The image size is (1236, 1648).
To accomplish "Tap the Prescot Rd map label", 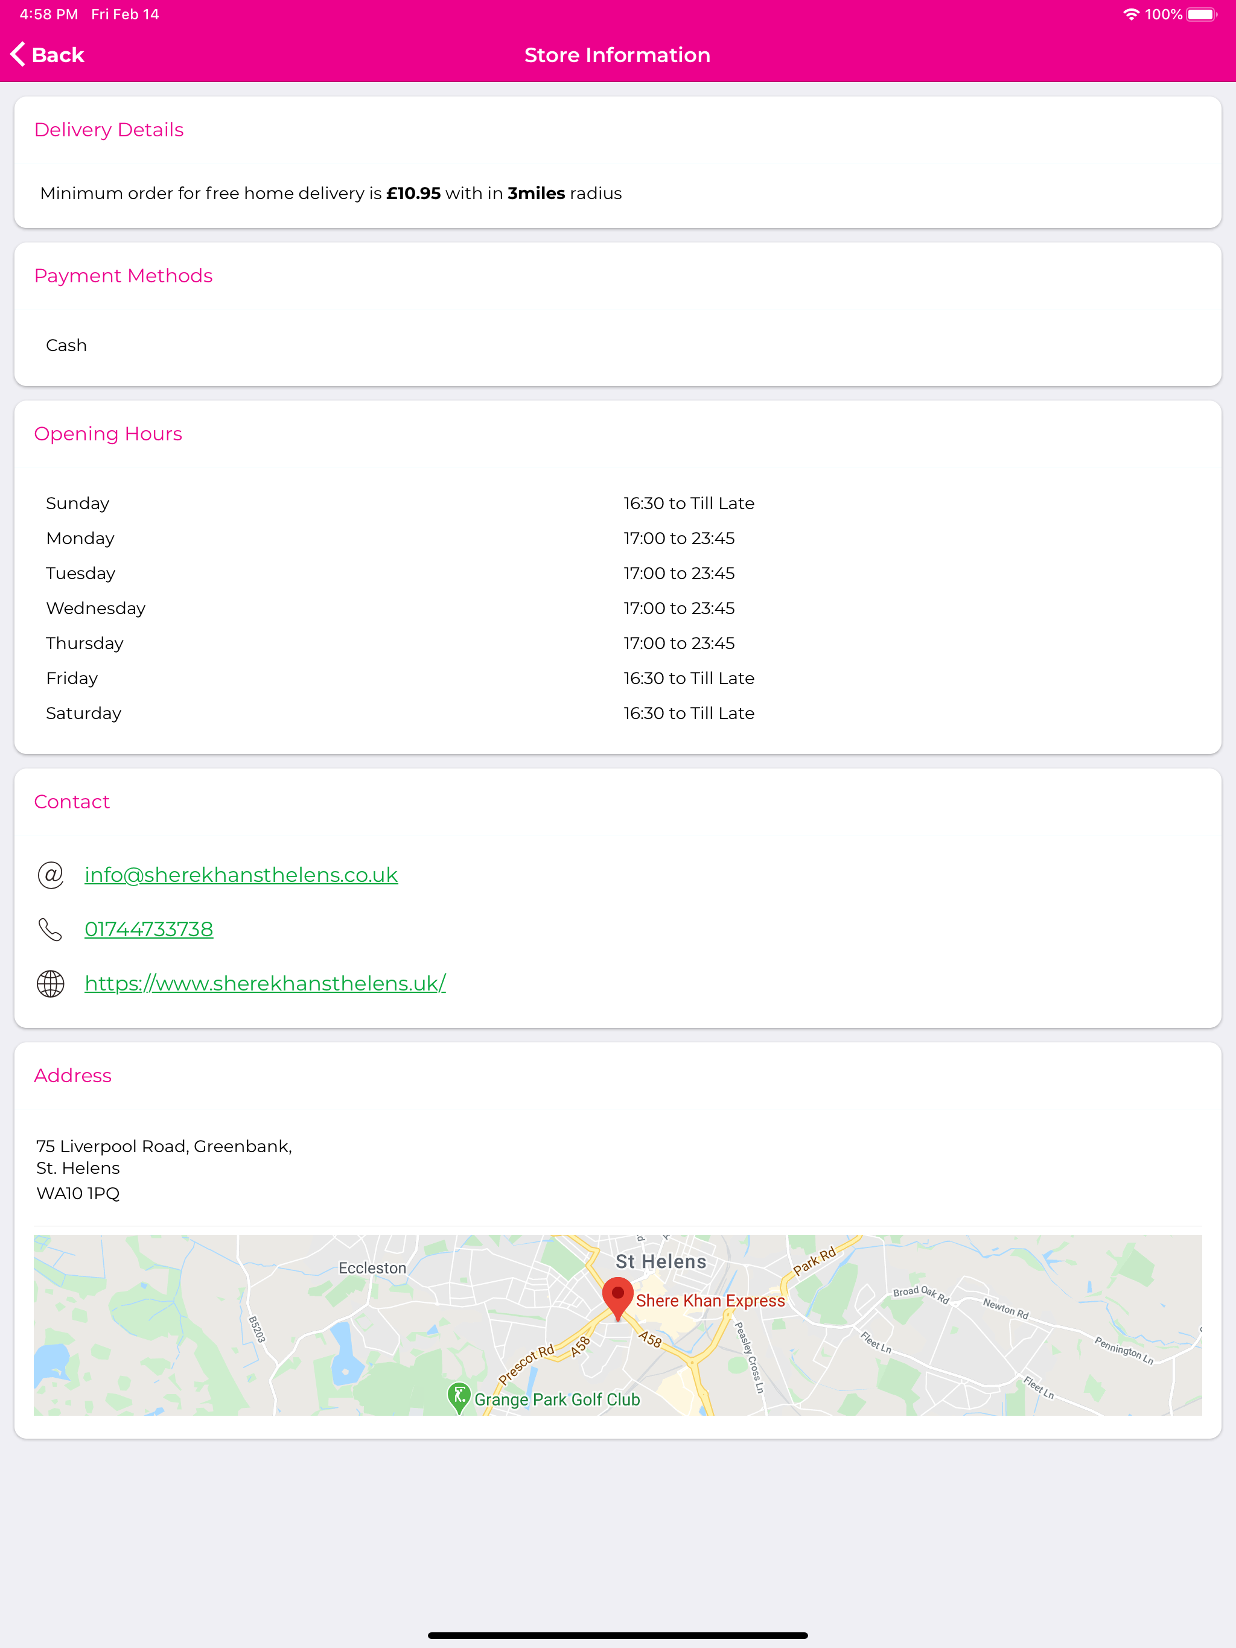I will 526,1364.
